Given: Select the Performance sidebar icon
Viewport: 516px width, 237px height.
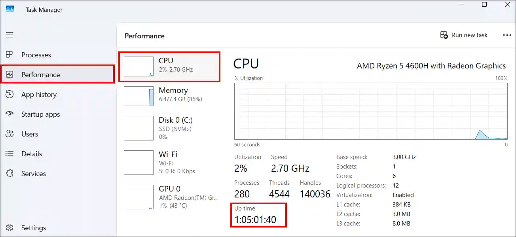Looking at the screenshot, I should tap(9, 74).
